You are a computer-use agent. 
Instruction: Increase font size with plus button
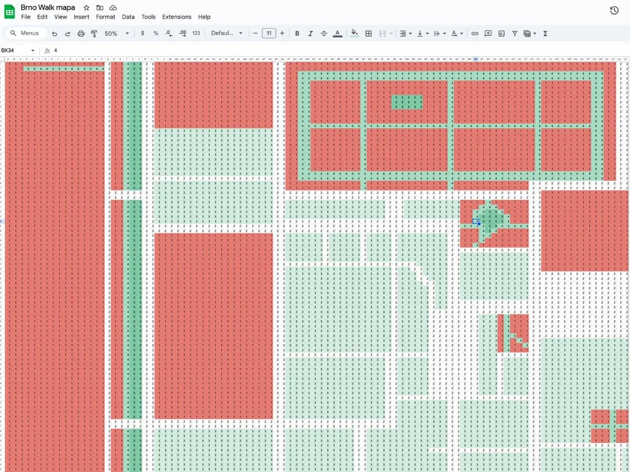(x=282, y=34)
